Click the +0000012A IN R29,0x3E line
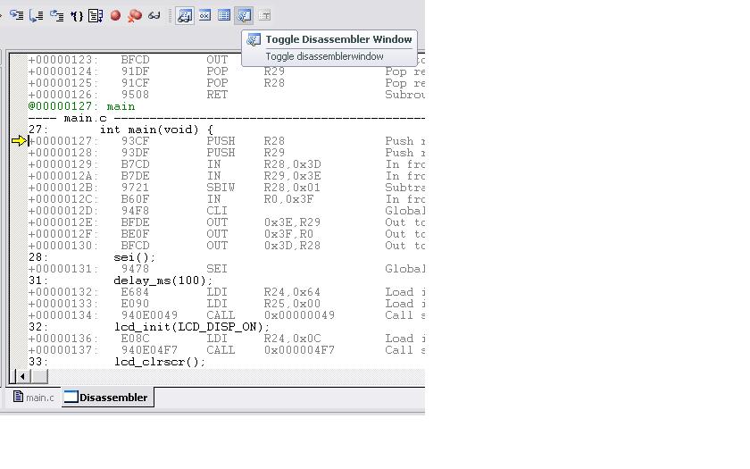This screenshot has height=469, width=750. pyautogui.click(x=226, y=176)
